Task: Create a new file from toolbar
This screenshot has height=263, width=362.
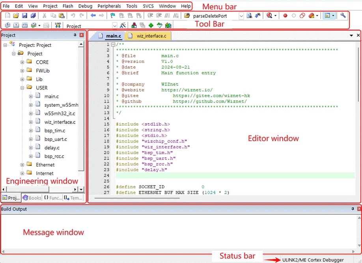Action: (x=7, y=16)
